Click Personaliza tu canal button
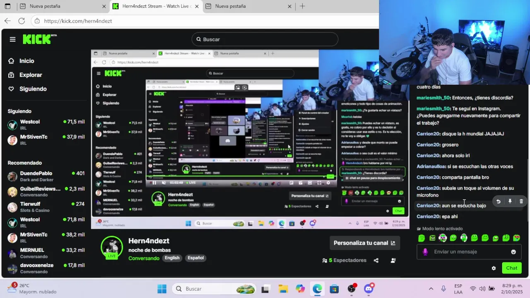The height and width of the screenshot is (298, 530). (x=364, y=243)
